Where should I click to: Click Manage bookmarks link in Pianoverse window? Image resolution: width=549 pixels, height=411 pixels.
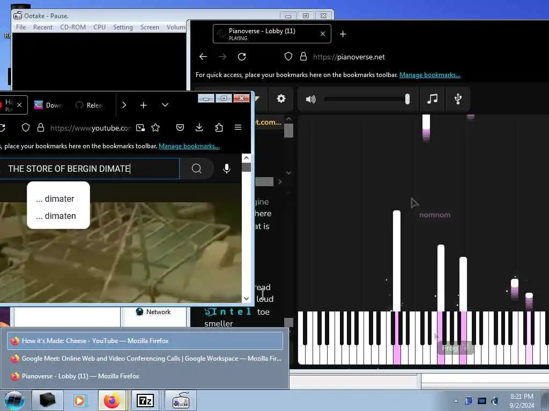pyautogui.click(x=429, y=75)
